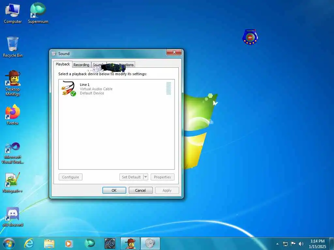Click Cancel in the Sound dialog
The image size is (334, 250).
point(141,190)
